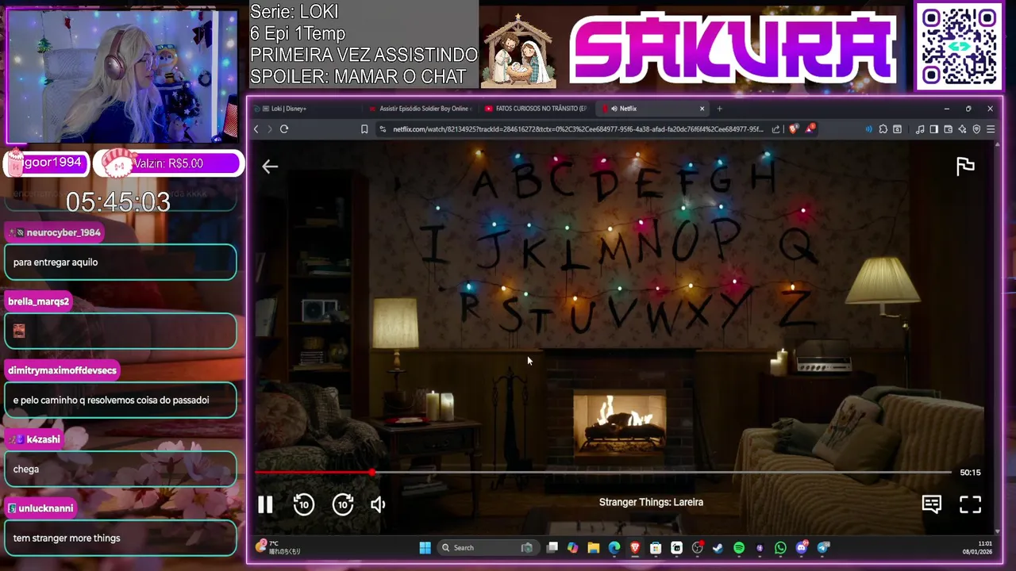
Task: Toggle the browser sidebar panel
Action: 933,129
